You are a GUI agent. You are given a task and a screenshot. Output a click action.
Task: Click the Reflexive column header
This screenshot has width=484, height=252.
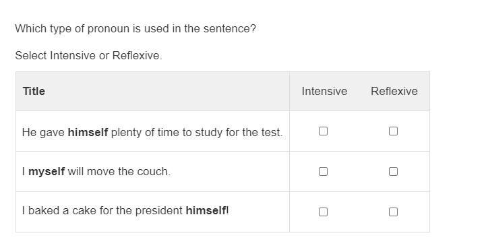(x=394, y=92)
